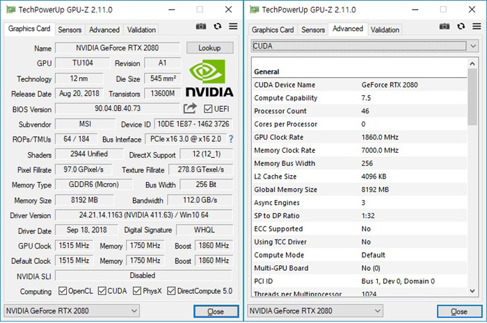The image size is (487, 323).
Task: Select the Using TCC Driver row
Action: 359,242
